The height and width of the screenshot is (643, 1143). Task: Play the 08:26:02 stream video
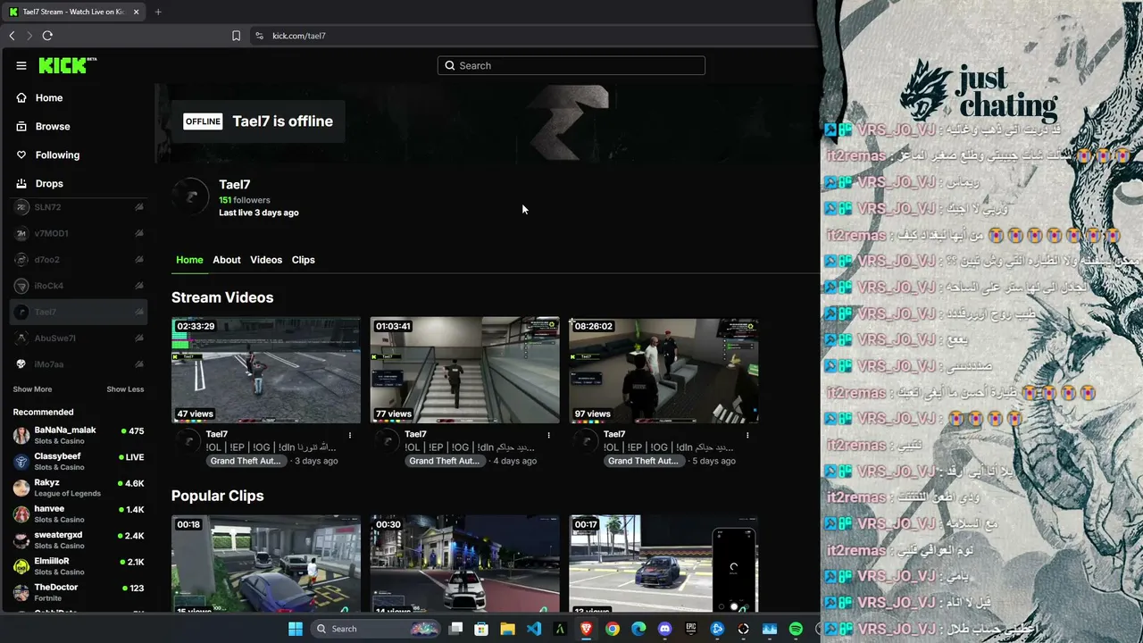coord(664,370)
